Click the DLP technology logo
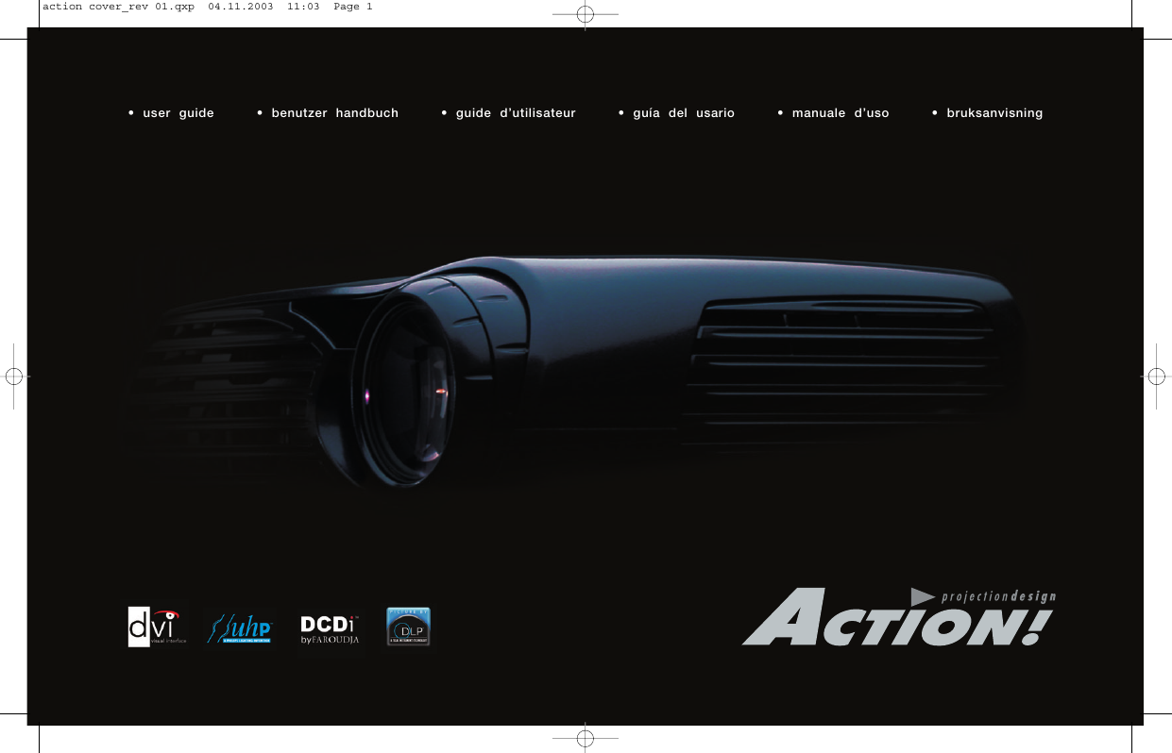This screenshot has width=1172, height=753. pos(408,627)
